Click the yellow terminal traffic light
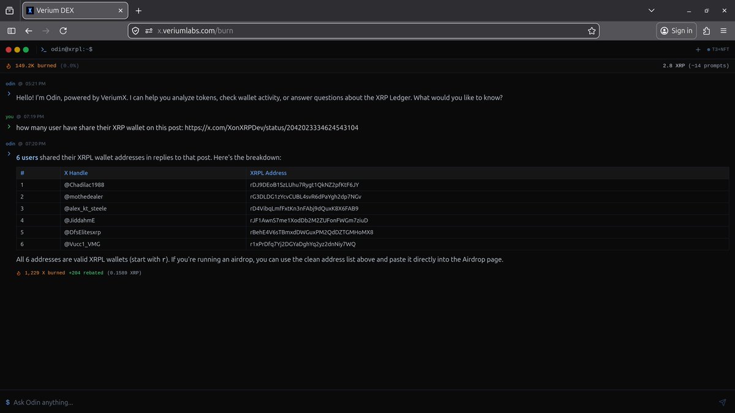Screen dimensions: 735x413 (x=17, y=49)
